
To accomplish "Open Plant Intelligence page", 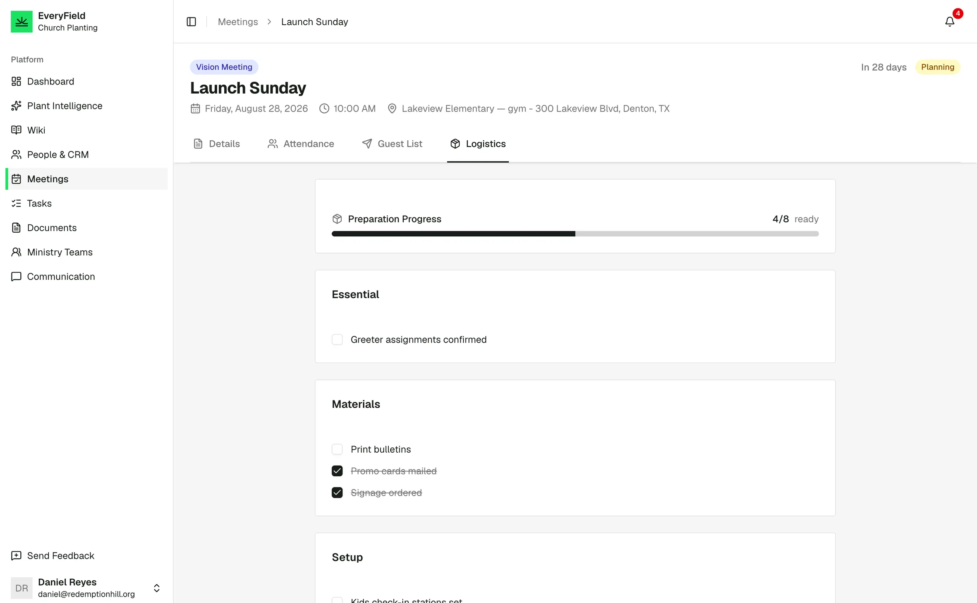I will (87, 106).
